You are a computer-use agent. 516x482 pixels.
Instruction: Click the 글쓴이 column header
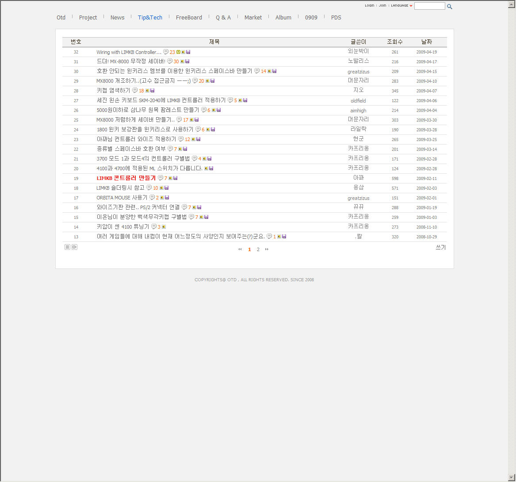tap(358, 42)
